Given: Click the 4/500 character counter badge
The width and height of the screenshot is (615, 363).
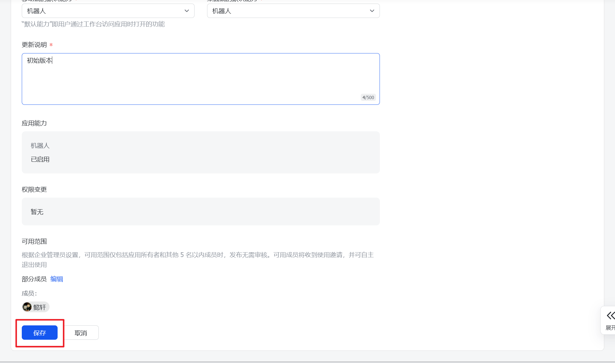Looking at the screenshot, I should pyautogui.click(x=368, y=97).
